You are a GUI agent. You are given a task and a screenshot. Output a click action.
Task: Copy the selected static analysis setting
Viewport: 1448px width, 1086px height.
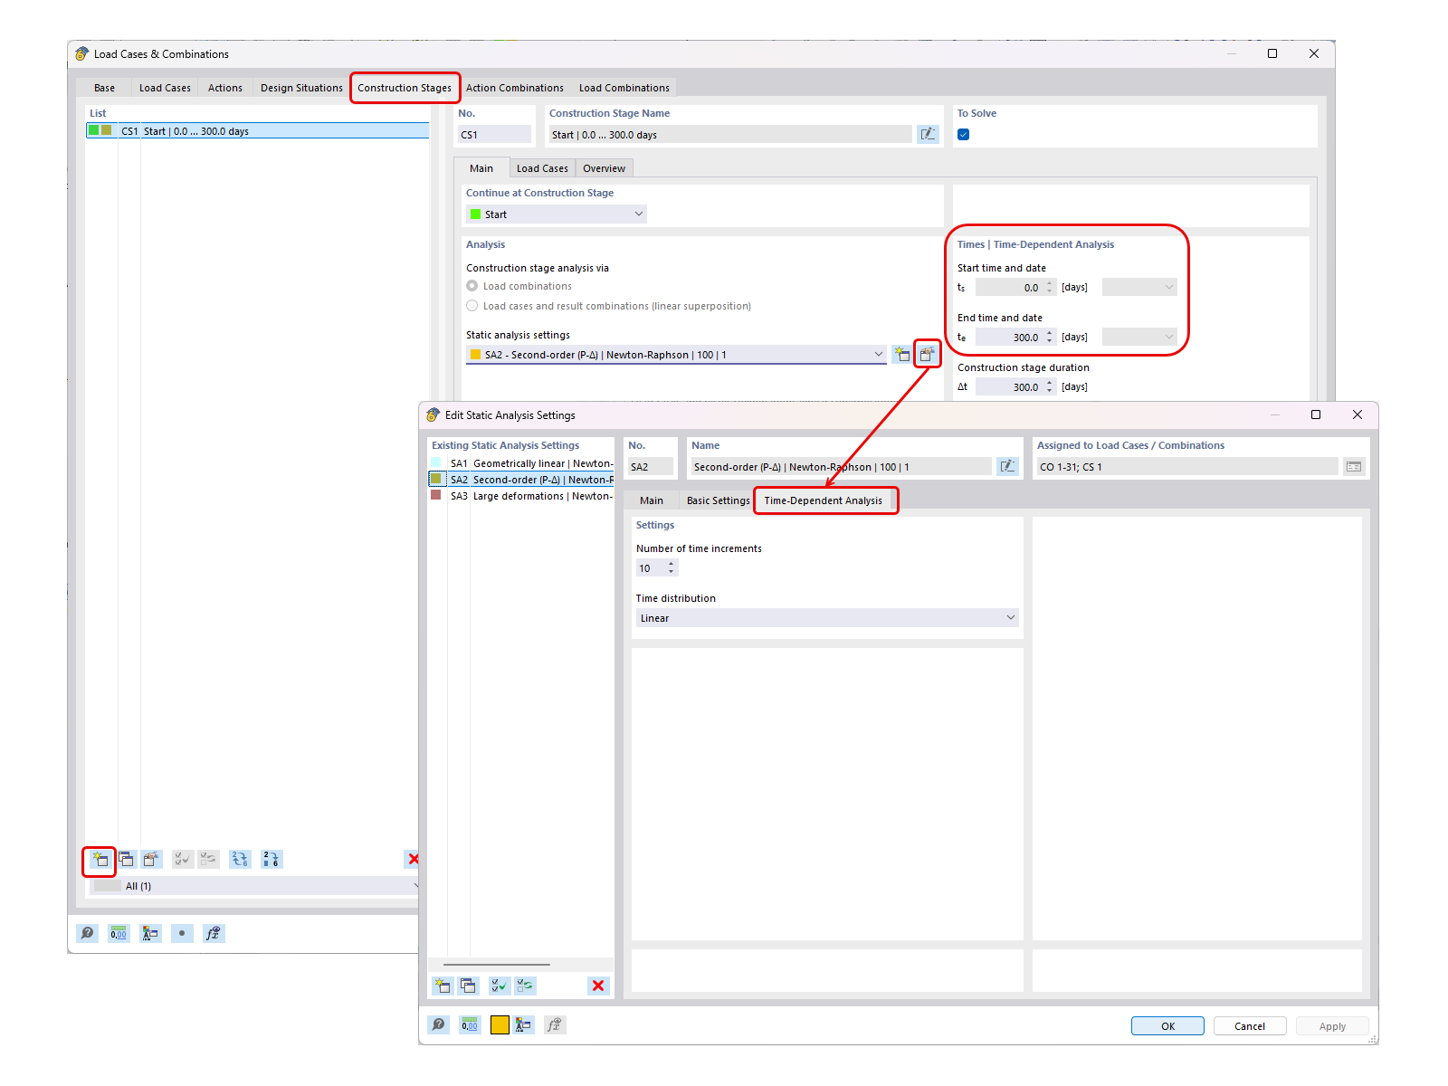click(x=468, y=985)
